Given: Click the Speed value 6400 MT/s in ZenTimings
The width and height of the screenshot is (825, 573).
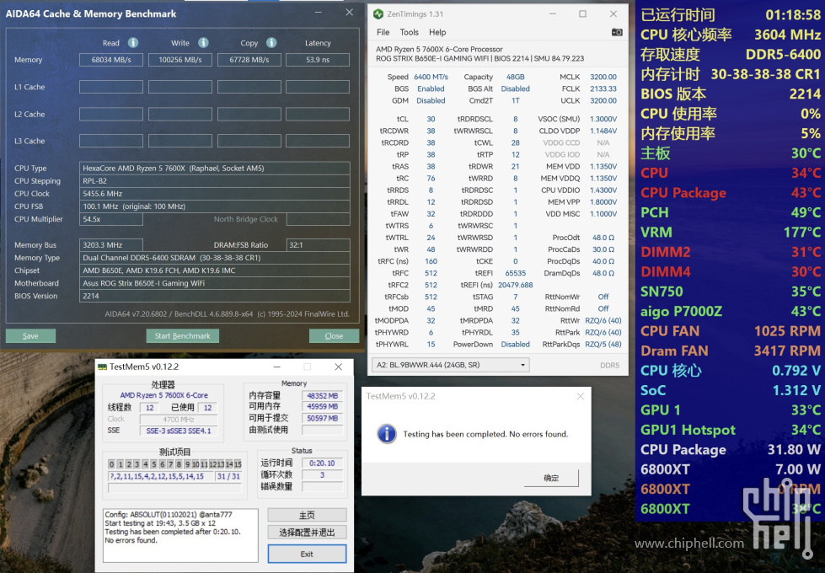Looking at the screenshot, I should (431, 77).
